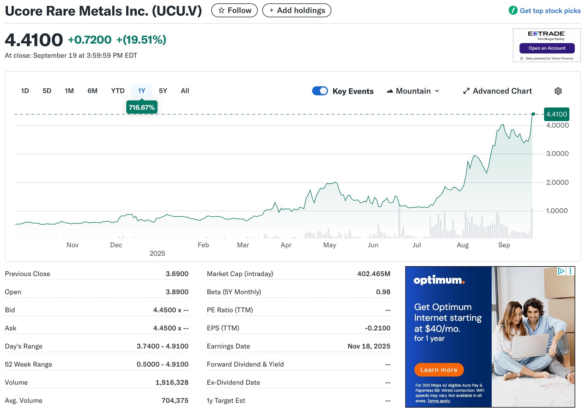Image resolution: width=584 pixels, height=413 pixels.
Task: Click the green exclamation stock picks icon
Action: tap(513, 10)
